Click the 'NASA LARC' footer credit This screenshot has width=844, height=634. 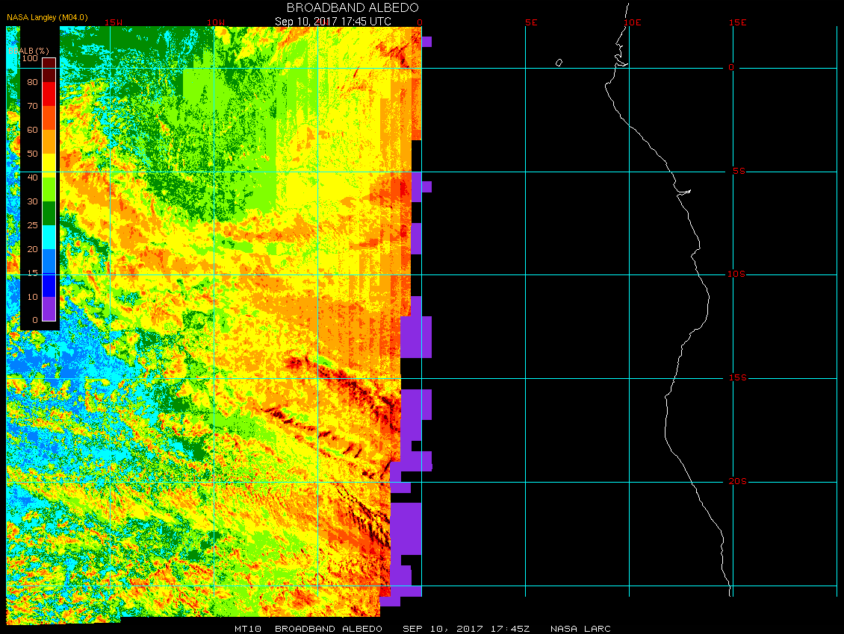click(580, 629)
